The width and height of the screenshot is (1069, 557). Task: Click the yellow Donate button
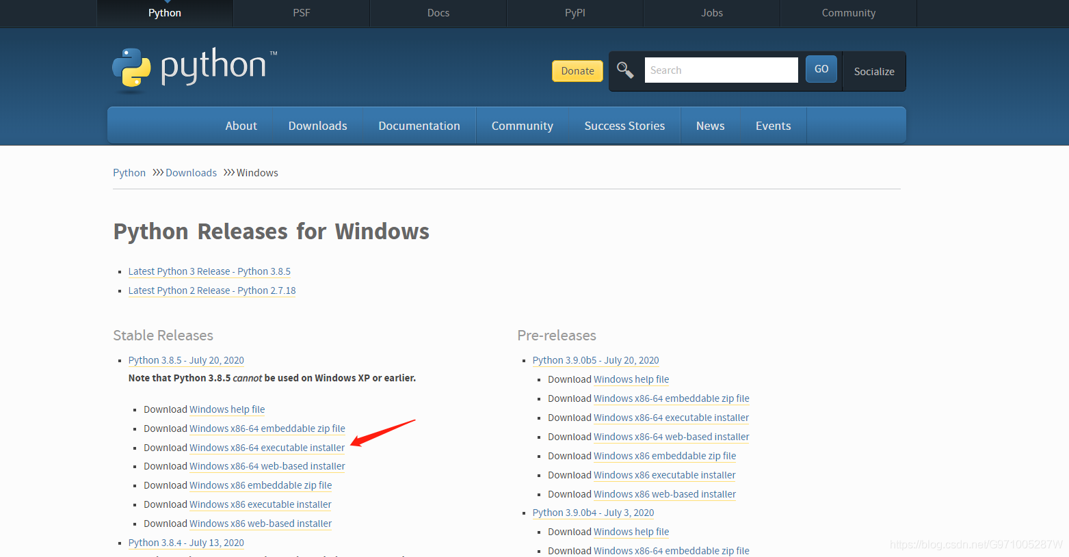click(x=577, y=71)
